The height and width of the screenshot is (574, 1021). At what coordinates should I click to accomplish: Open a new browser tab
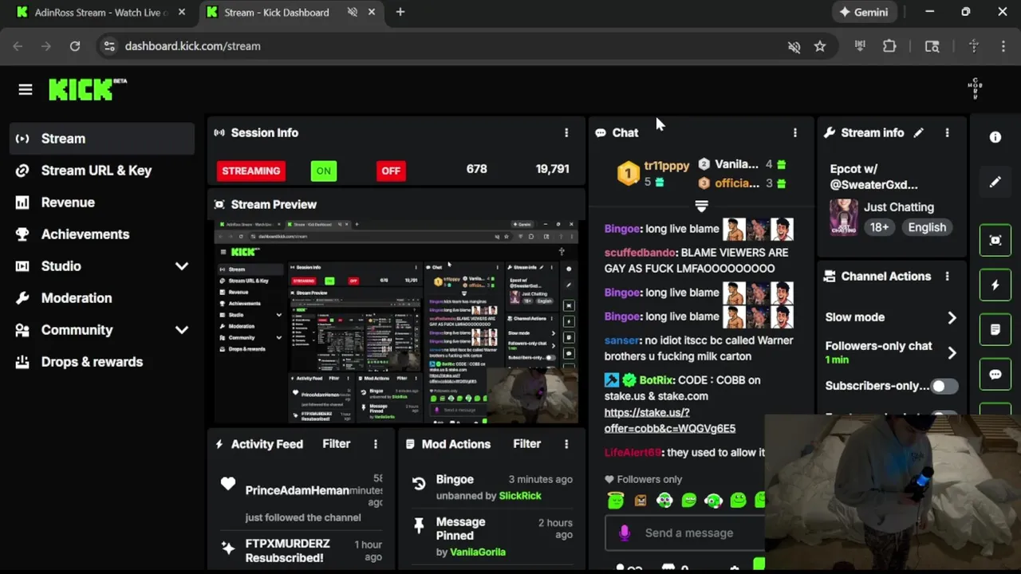tap(400, 12)
